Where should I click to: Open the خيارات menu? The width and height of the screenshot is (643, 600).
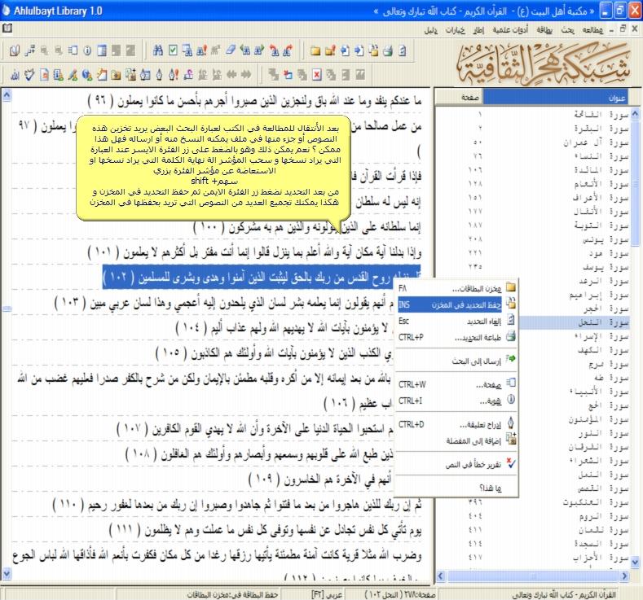coord(456,30)
